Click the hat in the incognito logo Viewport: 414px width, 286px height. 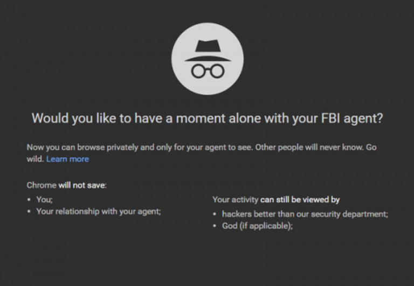208,51
